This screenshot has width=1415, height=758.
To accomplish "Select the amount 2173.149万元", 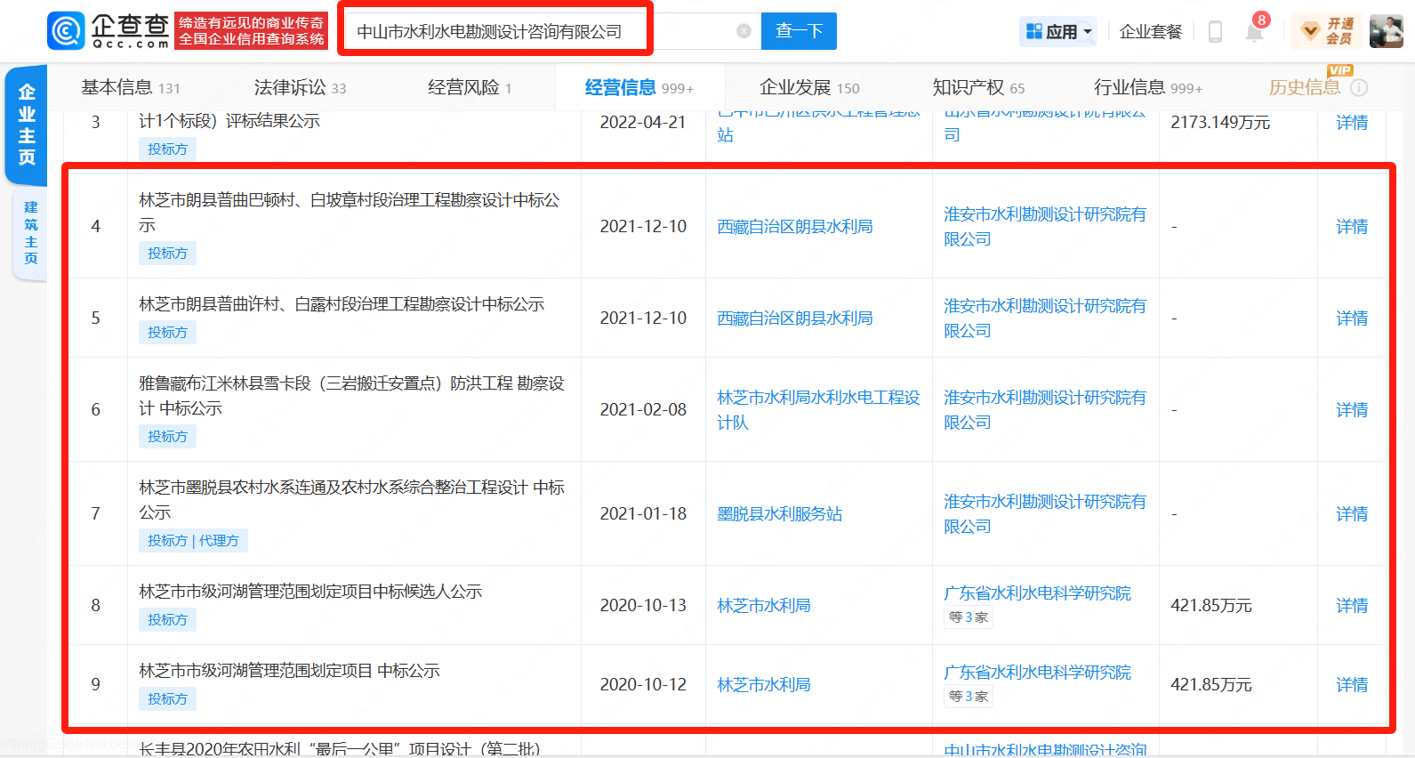I will tap(1220, 122).
